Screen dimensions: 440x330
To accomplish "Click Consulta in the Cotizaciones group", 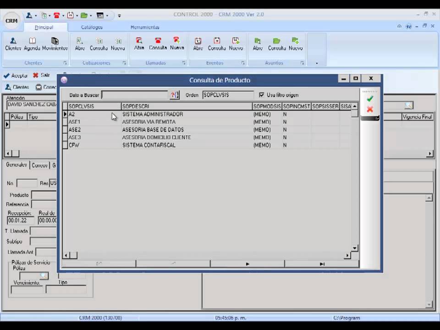I will tap(99, 44).
